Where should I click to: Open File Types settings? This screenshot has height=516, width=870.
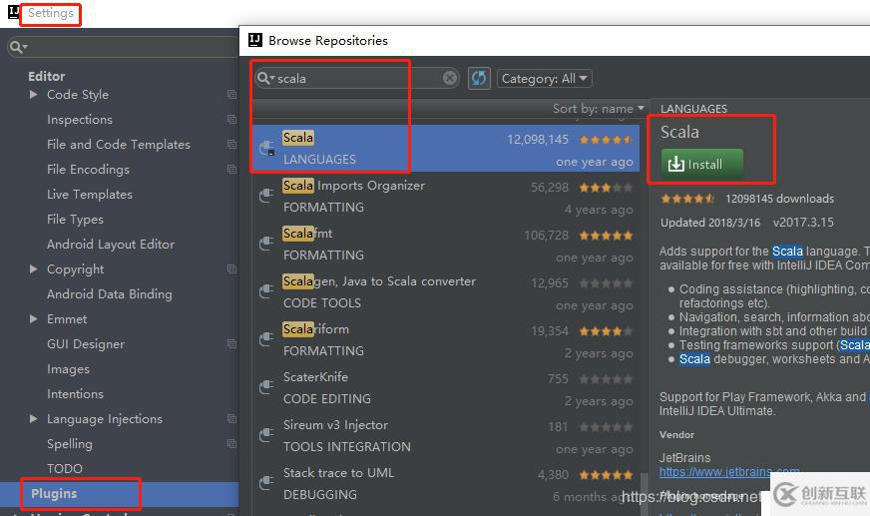pos(75,220)
